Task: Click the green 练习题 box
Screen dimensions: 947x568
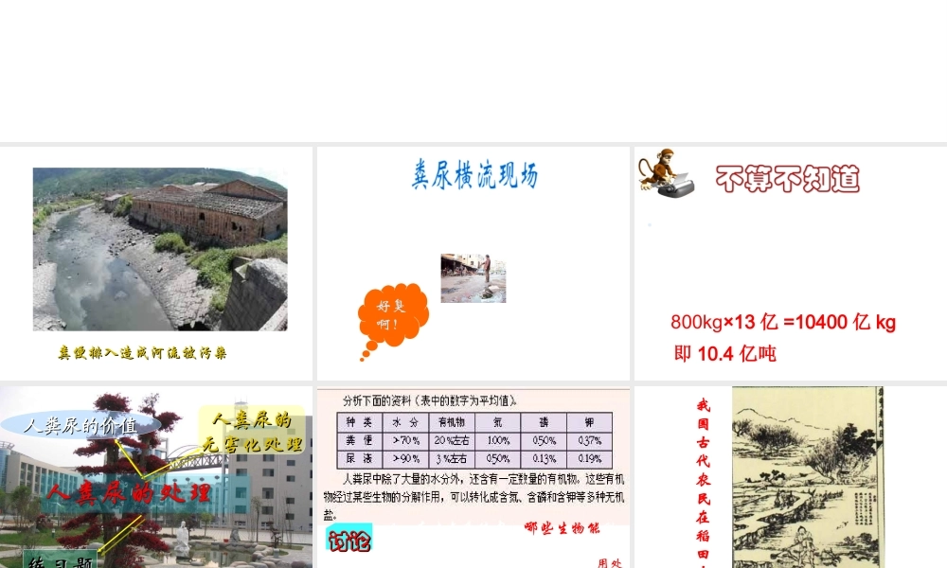Action: tap(60, 559)
